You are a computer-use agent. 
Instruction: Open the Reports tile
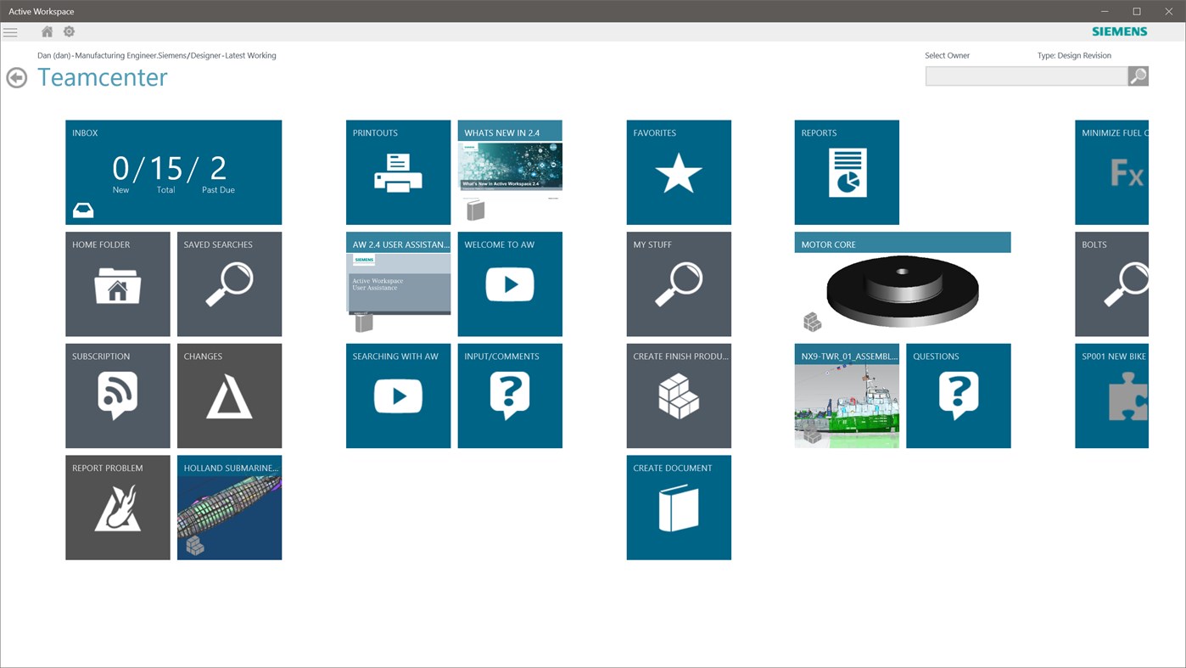click(847, 171)
